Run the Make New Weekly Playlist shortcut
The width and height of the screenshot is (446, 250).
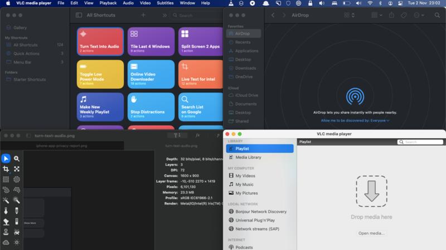pos(100,107)
